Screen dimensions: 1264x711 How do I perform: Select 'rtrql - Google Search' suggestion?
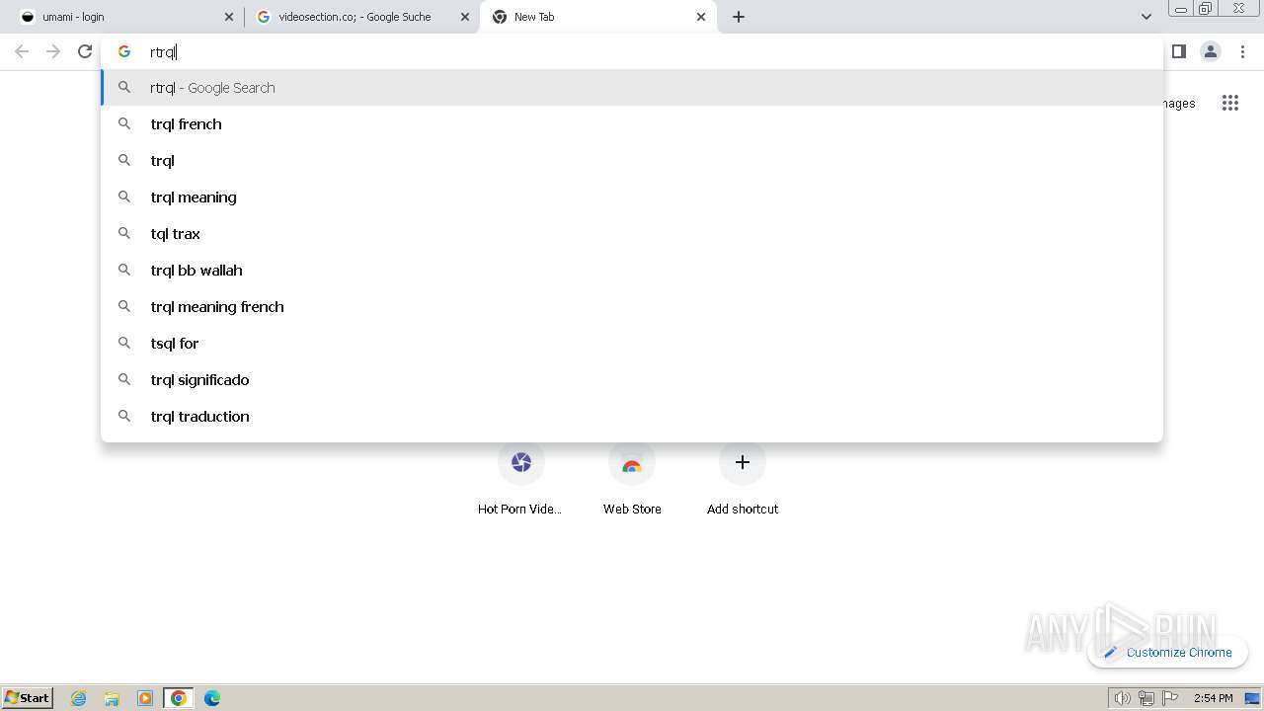632,88
